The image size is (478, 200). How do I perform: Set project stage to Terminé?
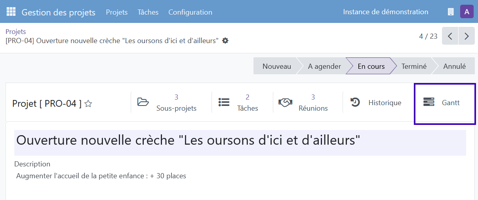pos(414,66)
